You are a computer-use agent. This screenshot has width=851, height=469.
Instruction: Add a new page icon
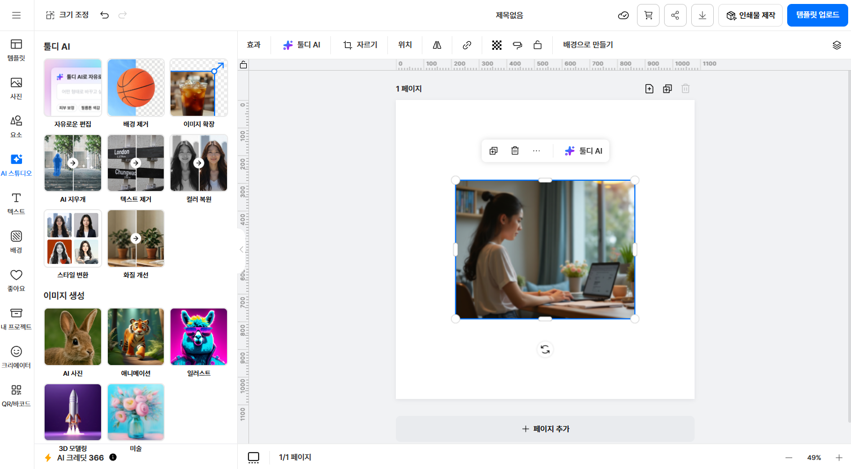tap(649, 89)
